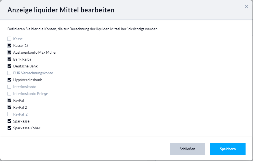Enable EÜR Verrechnungskonto
Screen dimensions: 253x161
9,73
